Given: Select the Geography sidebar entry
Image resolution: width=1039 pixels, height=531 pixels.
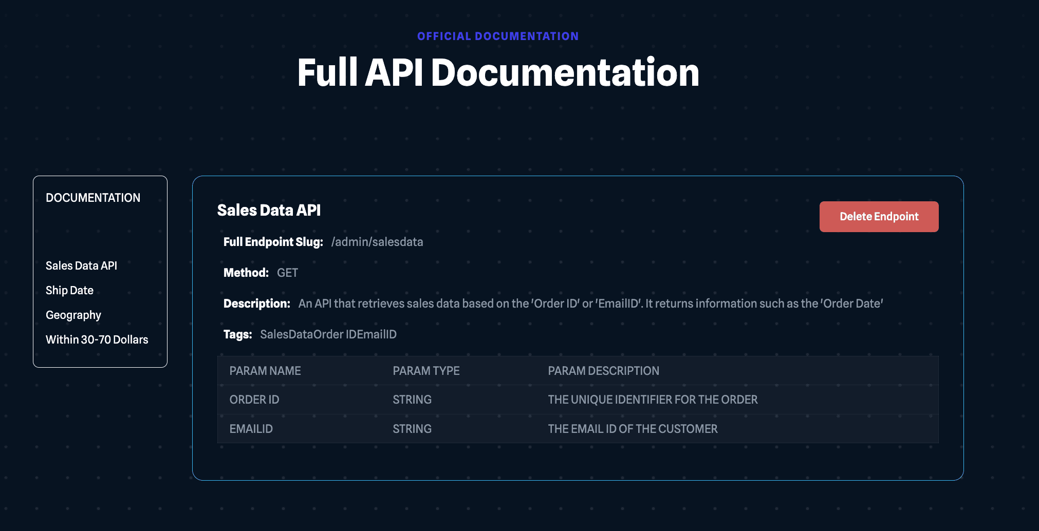Looking at the screenshot, I should coord(73,315).
